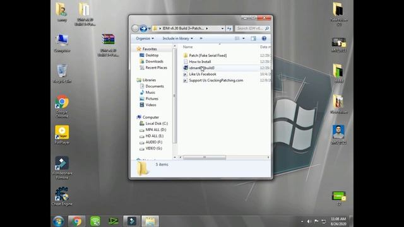Screen dimensions: 404x227
Task: Toggle the preview pane button
Action: point(254,38)
